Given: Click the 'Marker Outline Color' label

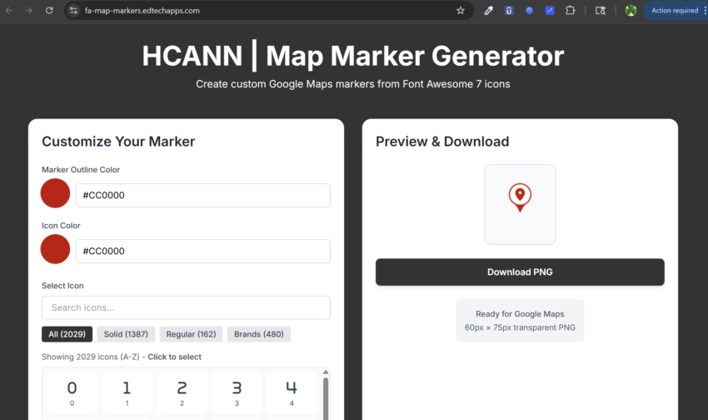Looking at the screenshot, I should (81, 170).
